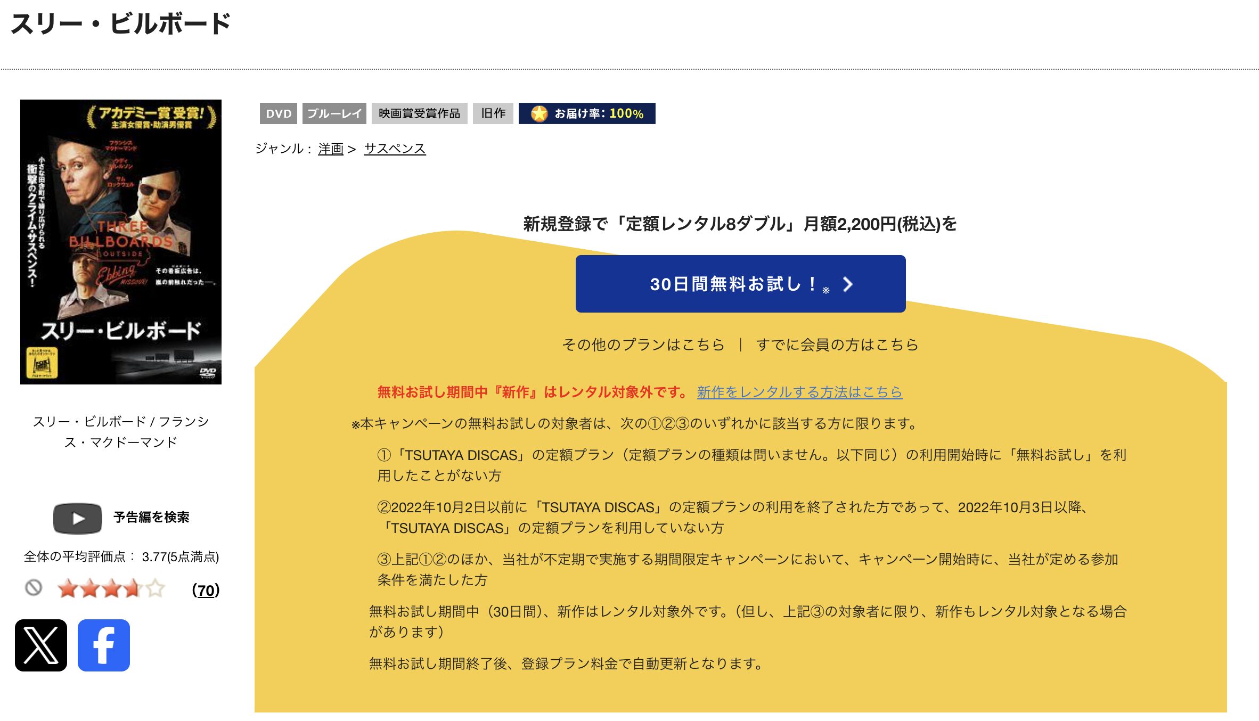Open 新作をレンタルする方法はこちら link
The width and height of the screenshot is (1259, 721).
pos(800,392)
